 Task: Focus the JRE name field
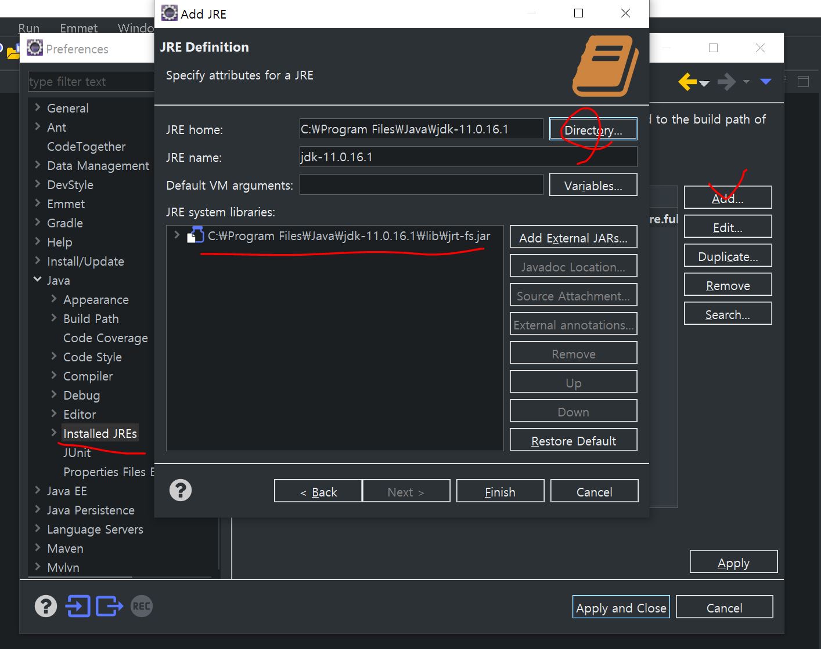[468, 157]
